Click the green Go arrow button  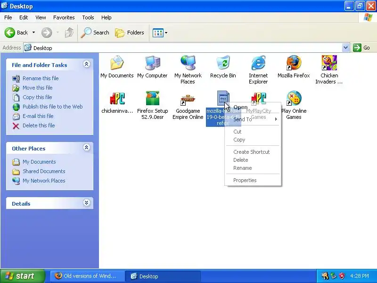(x=357, y=48)
